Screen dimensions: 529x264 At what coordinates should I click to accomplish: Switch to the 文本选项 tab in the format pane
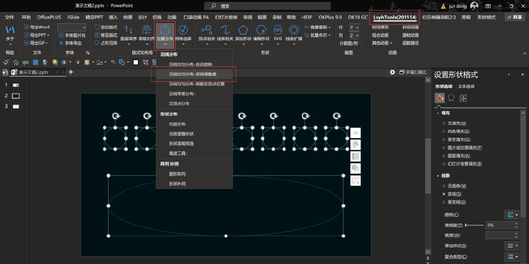click(466, 86)
